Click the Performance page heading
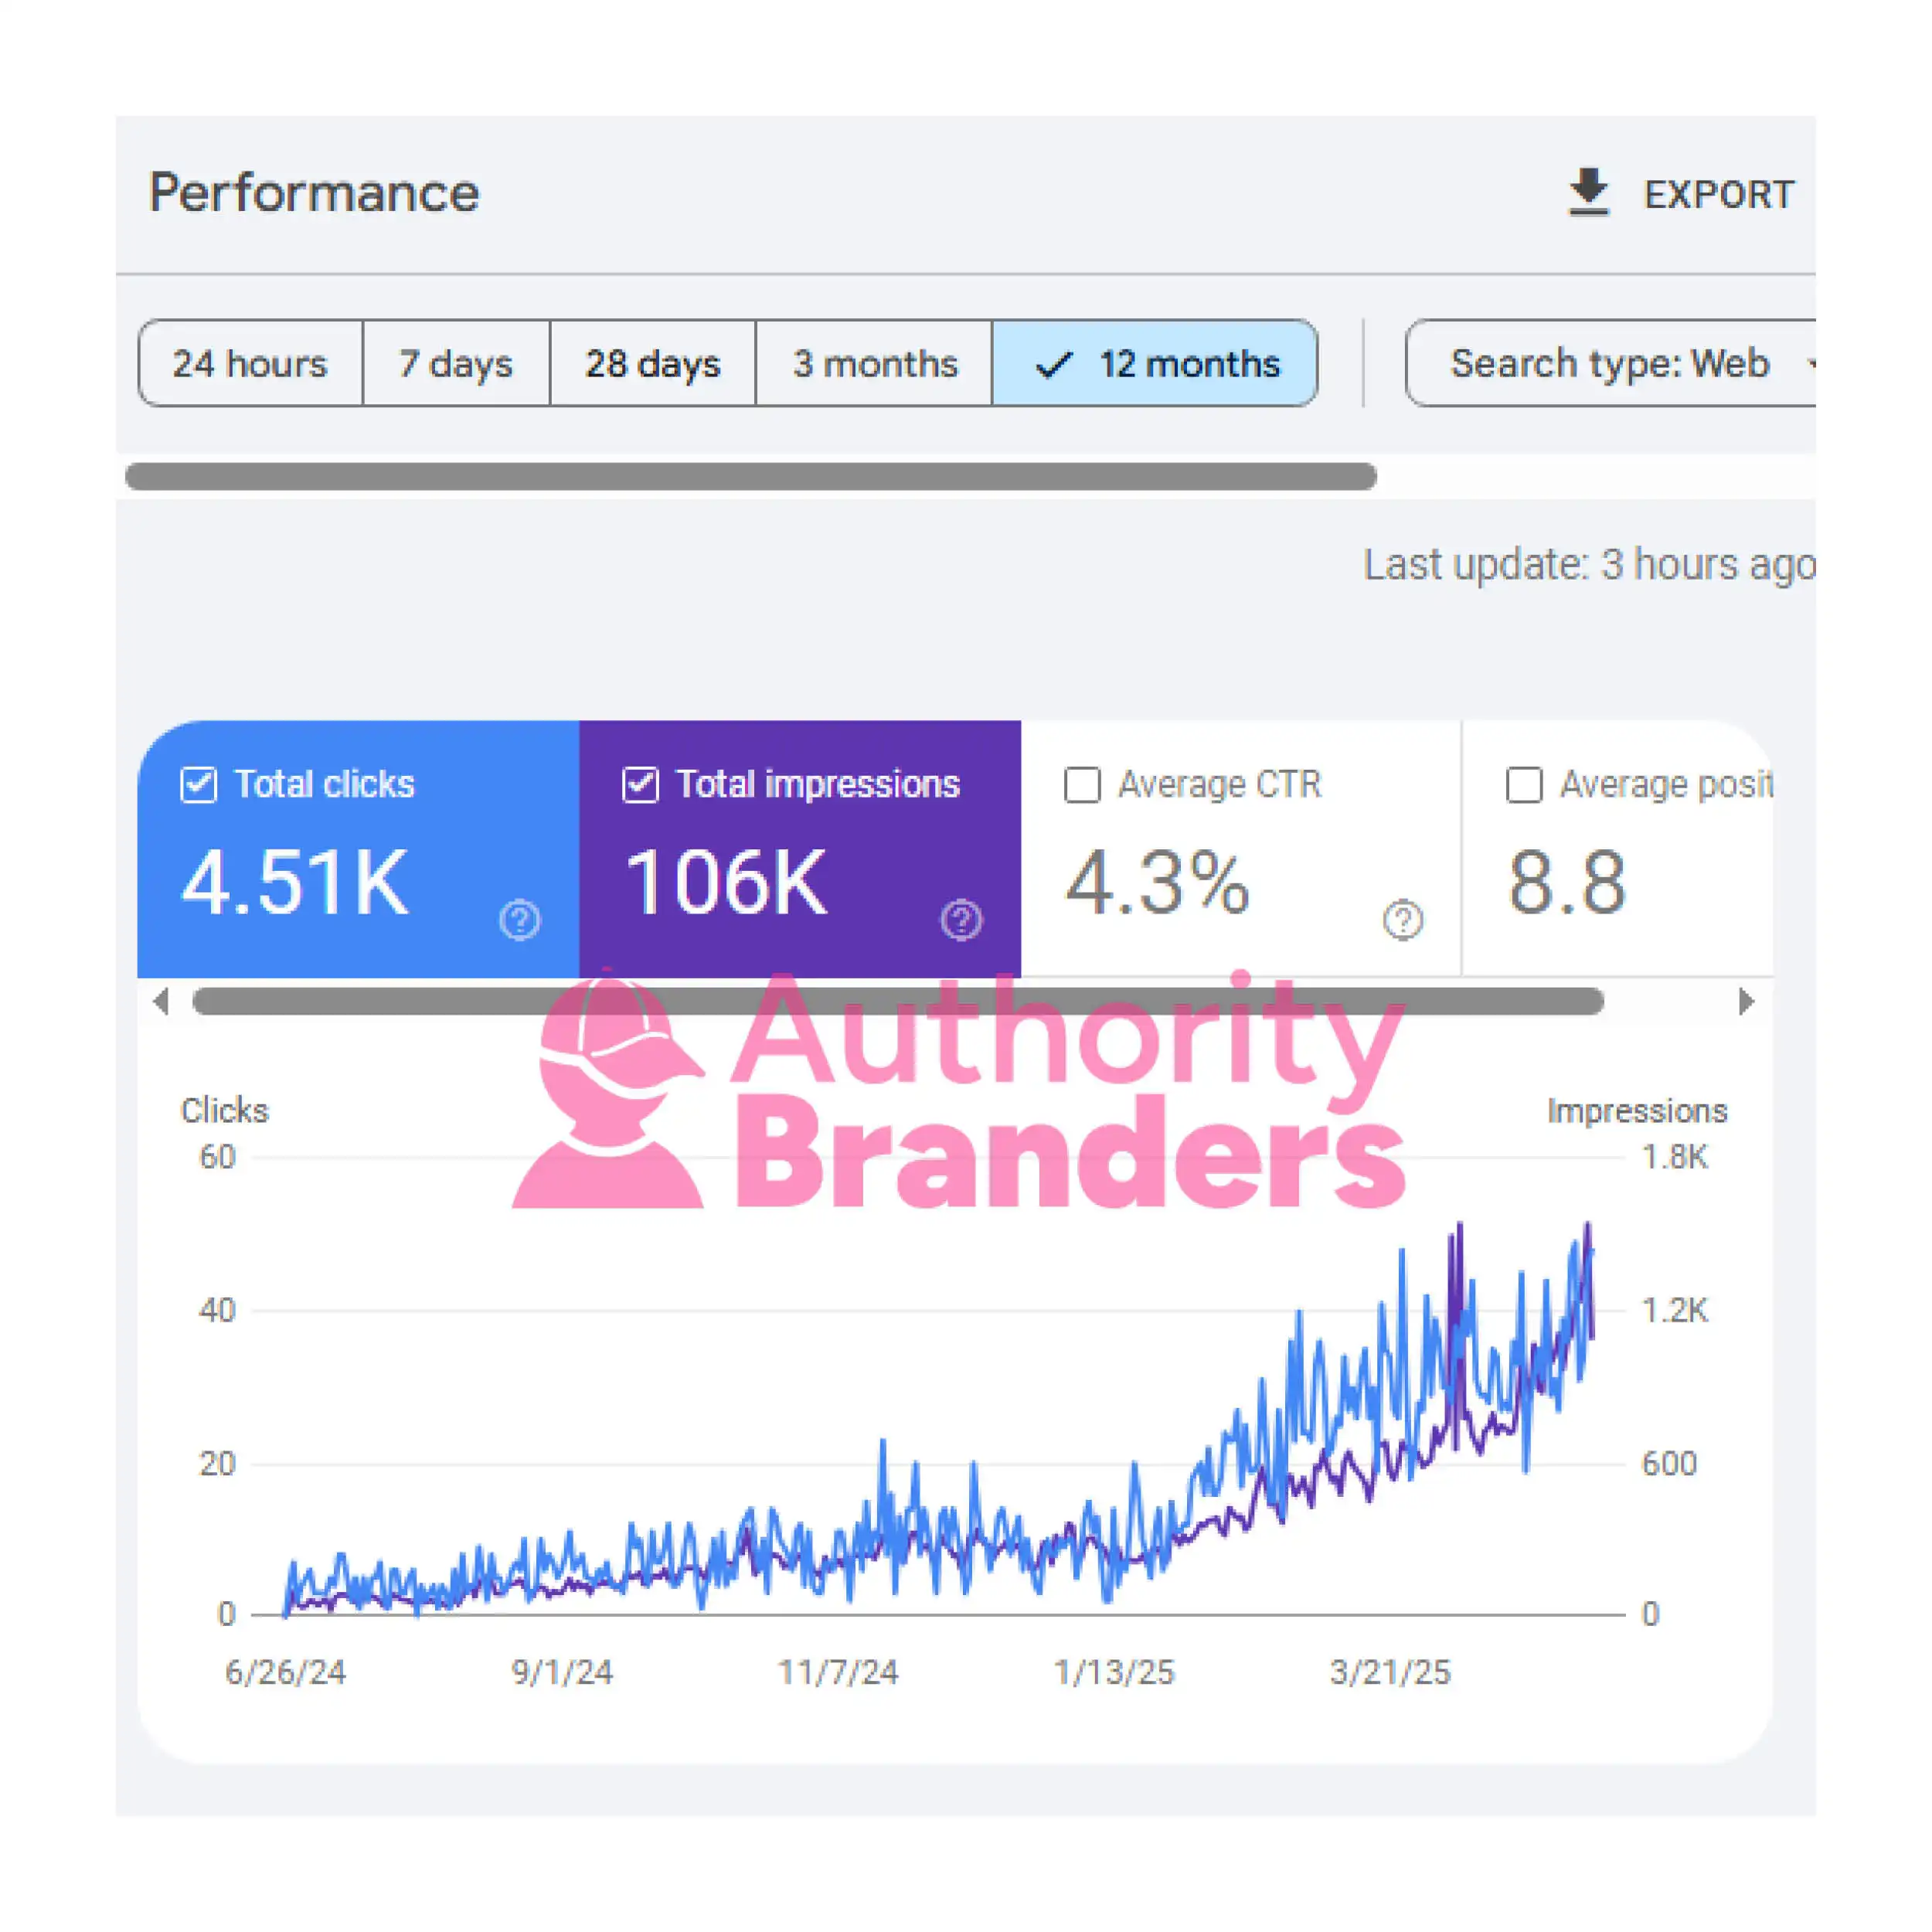The width and height of the screenshot is (1932, 1932). 314,192
